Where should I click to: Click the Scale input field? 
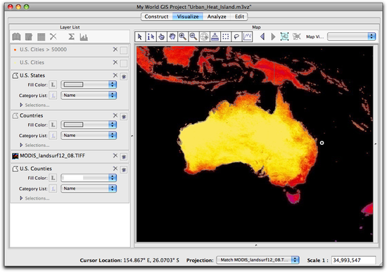click(353, 261)
